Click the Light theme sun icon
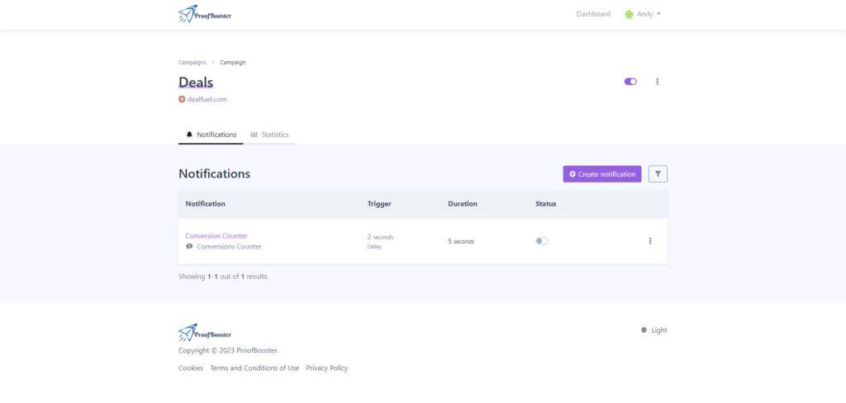This screenshot has width=846, height=403. (x=644, y=330)
